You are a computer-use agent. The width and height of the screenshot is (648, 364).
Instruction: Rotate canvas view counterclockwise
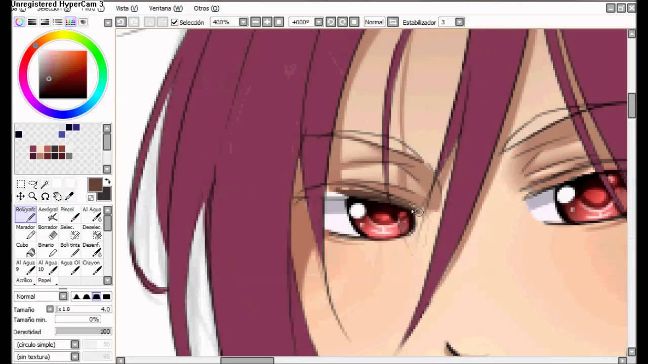point(331,22)
